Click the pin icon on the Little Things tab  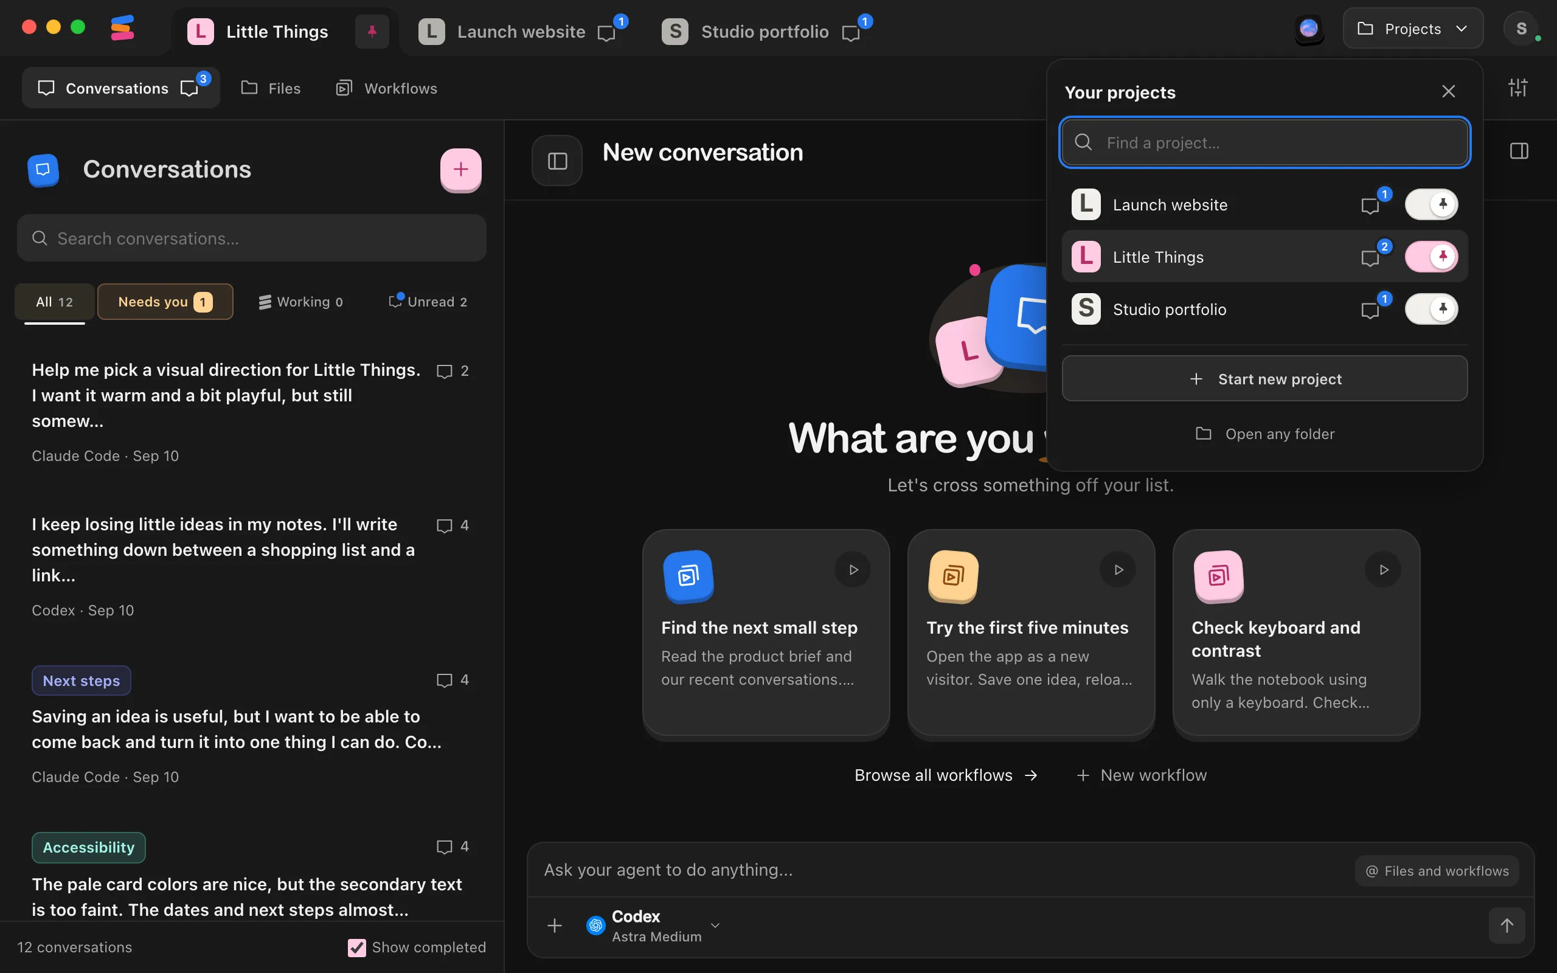pos(372,31)
